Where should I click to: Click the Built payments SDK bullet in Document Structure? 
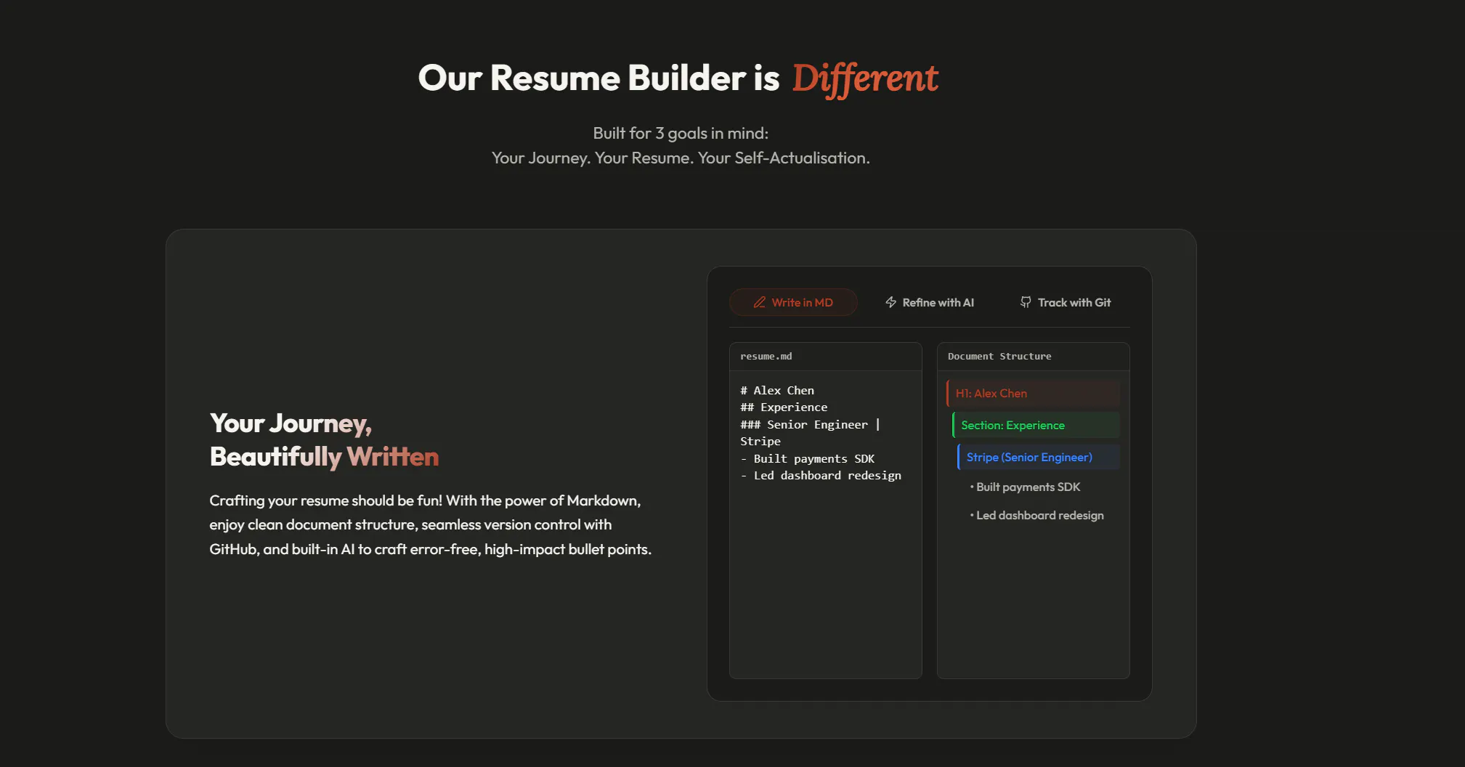1025,487
